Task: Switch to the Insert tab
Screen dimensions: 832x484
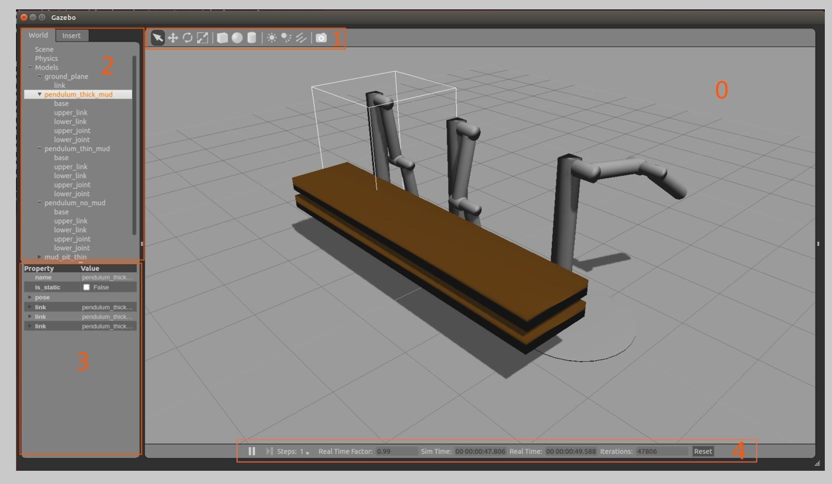Action: pos(71,35)
